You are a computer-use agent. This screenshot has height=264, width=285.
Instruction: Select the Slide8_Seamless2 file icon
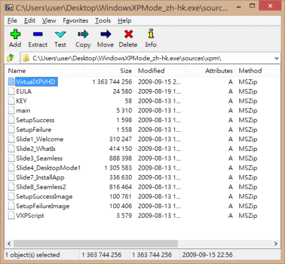point(11,187)
